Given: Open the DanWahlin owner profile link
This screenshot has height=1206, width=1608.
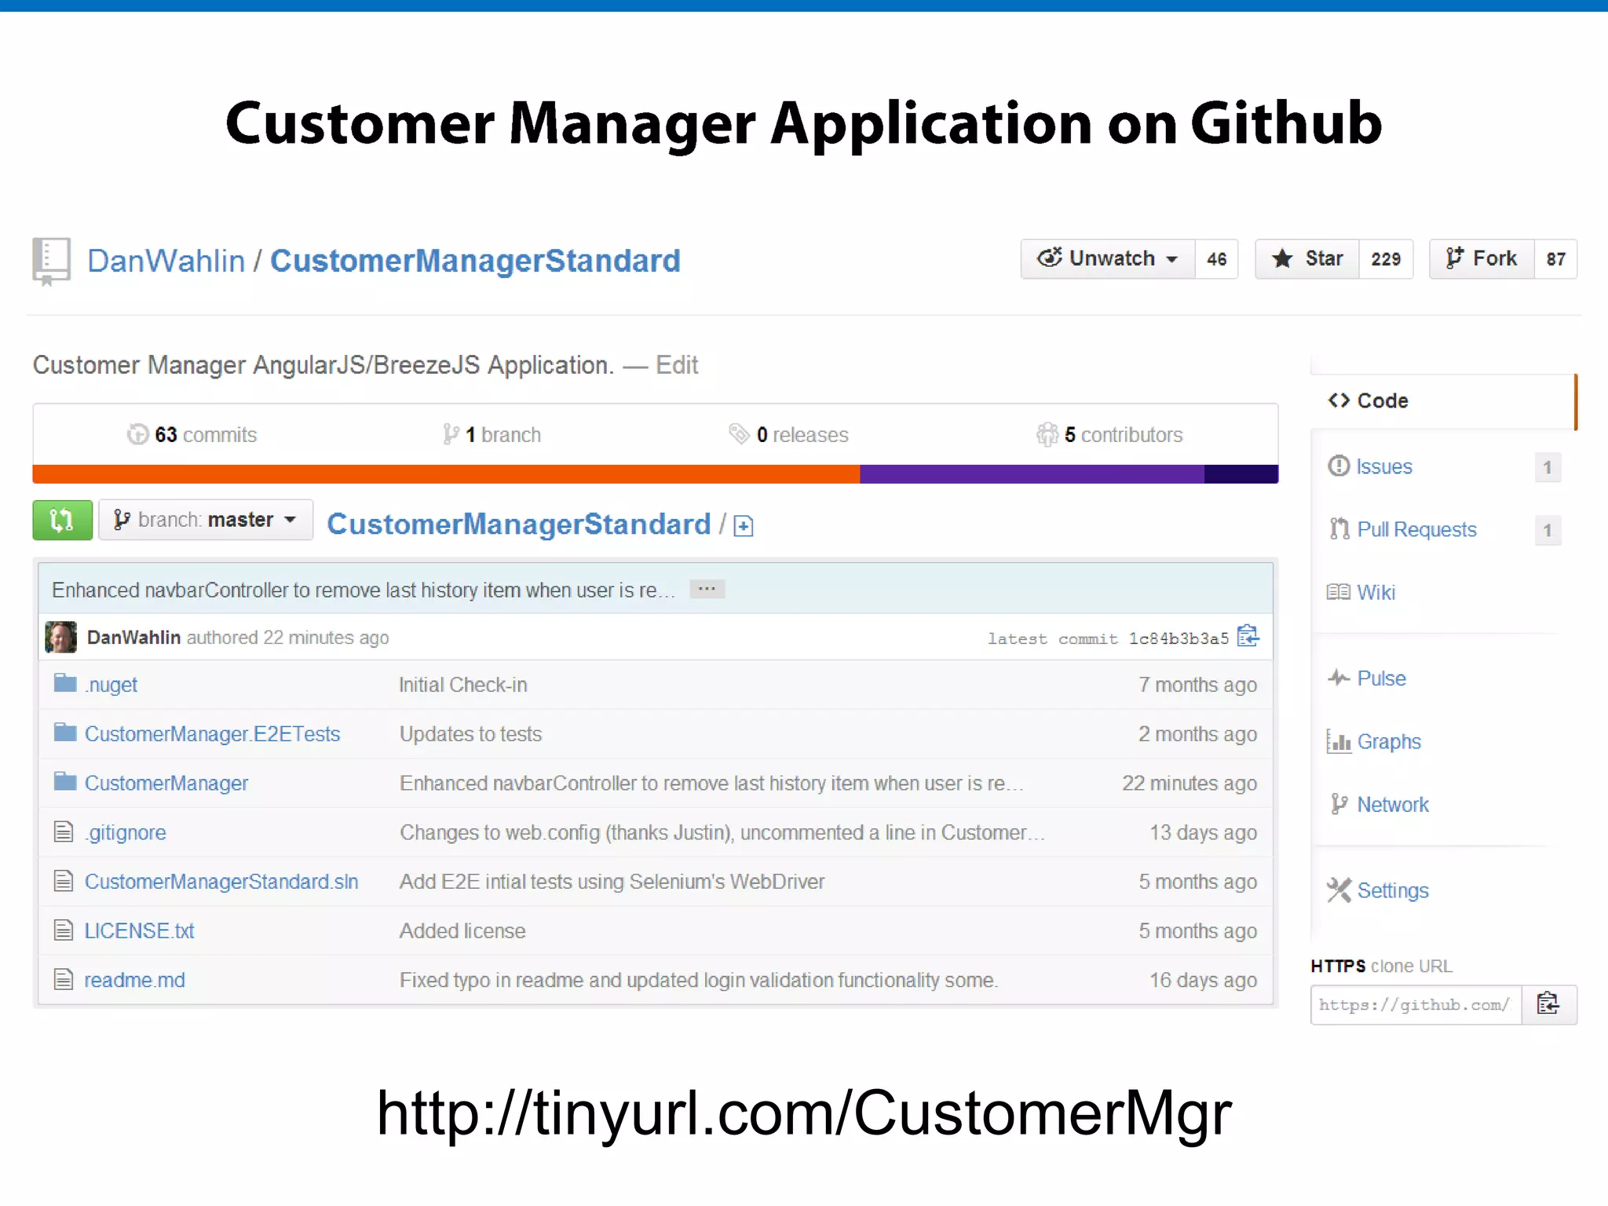Looking at the screenshot, I should click(x=166, y=261).
